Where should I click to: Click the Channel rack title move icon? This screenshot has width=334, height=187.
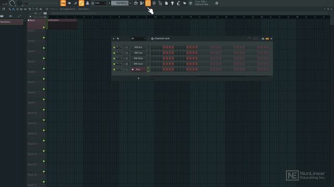152,38
